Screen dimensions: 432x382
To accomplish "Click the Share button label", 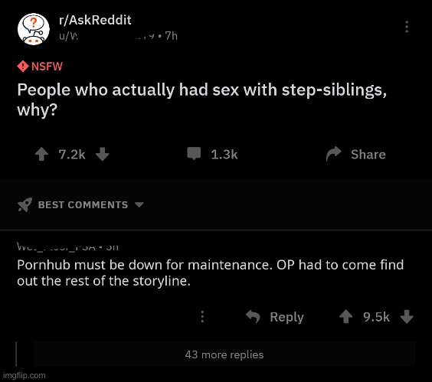I will [x=368, y=154].
